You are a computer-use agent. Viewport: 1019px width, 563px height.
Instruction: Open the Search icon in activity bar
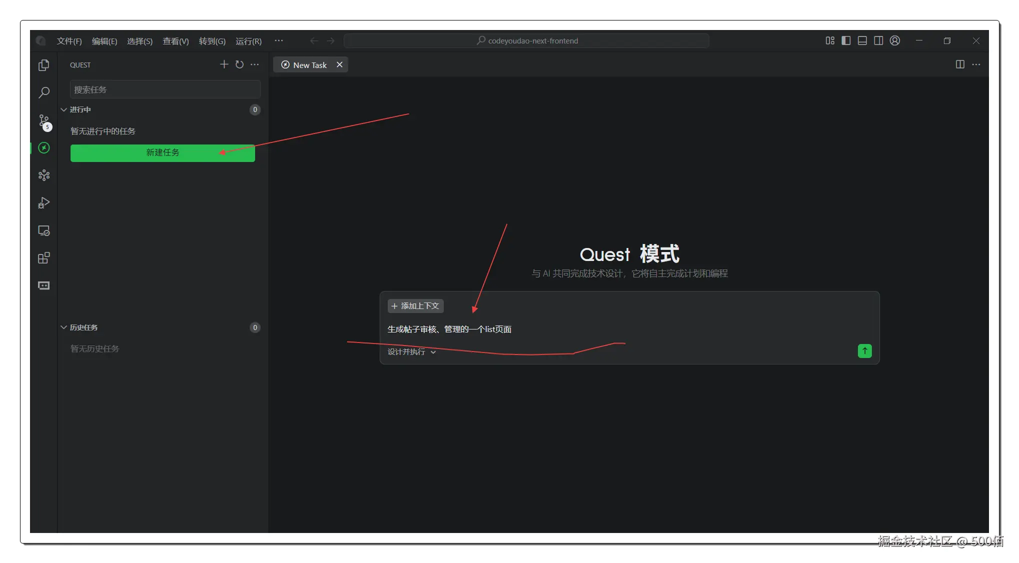[x=44, y=92]
